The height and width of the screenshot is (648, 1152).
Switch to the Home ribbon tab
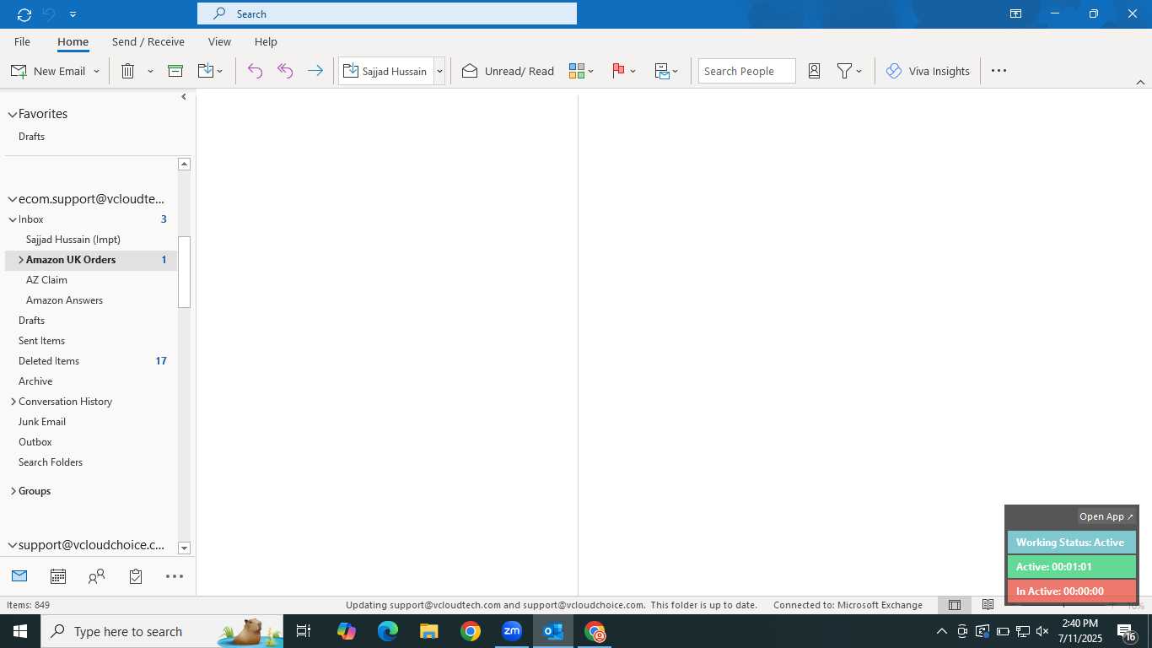[73, 41]
